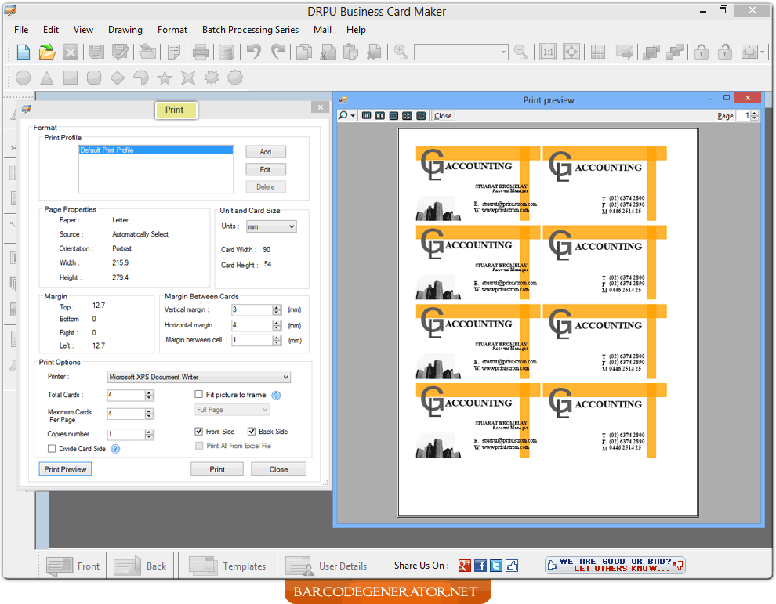Click the Page number field in Print preview
The image size is (776, 604).
[x=743, y=116]
